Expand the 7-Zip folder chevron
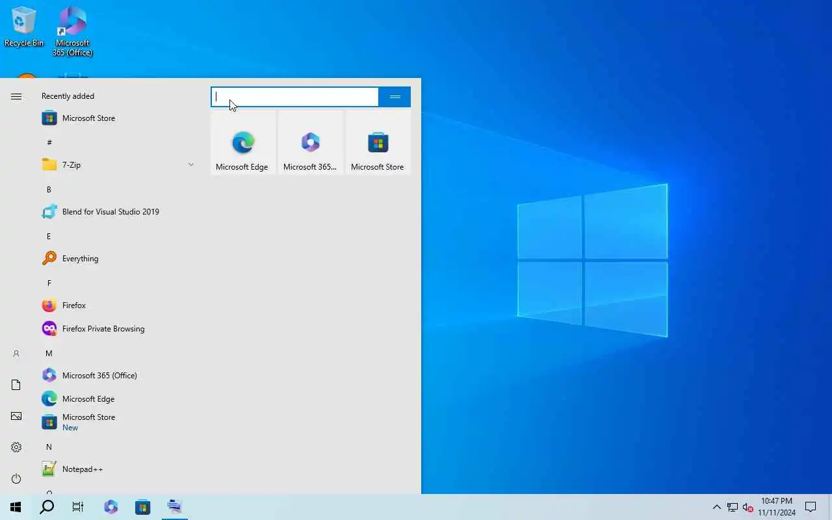The width and height of the screenshot is (832, 520). tap(190, 165)
